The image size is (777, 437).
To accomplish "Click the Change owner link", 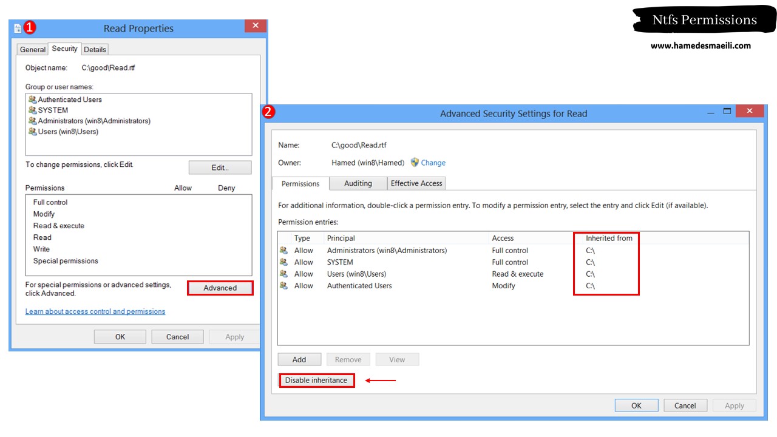I will pos(433,163).
